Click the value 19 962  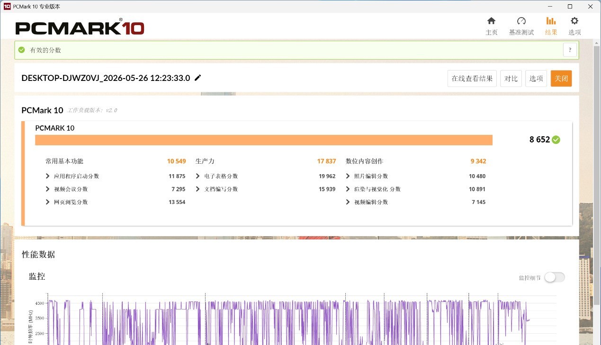coord(327,176)
